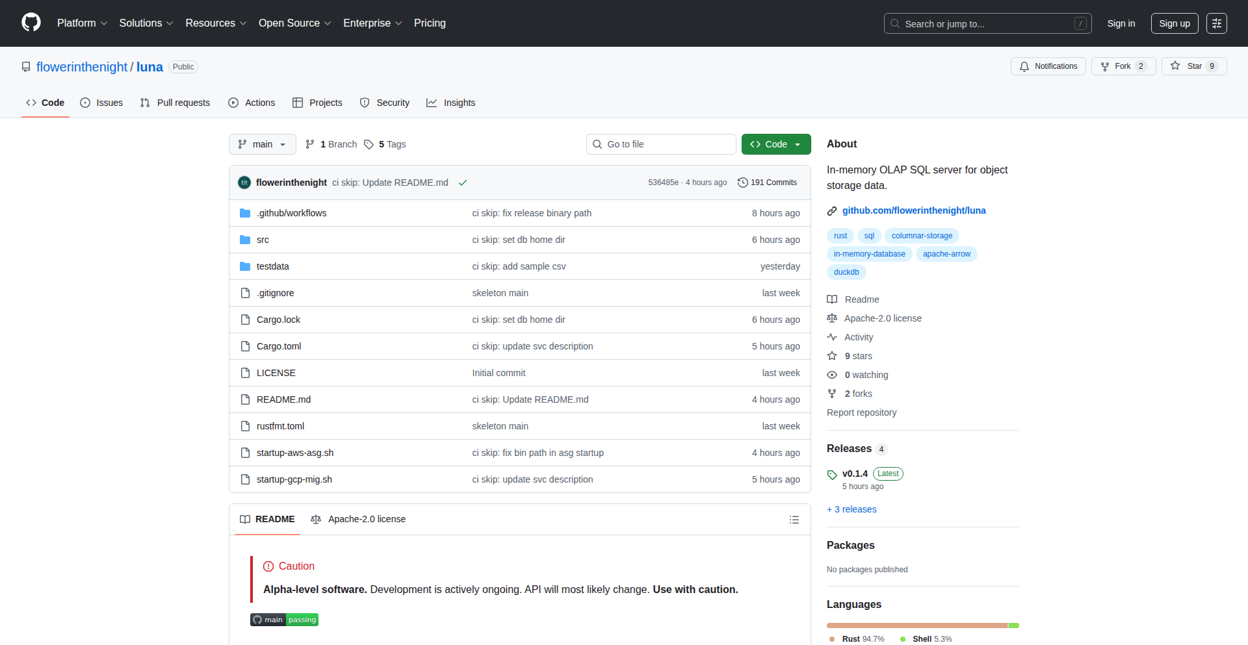Screen dimensions: 1248x645
Task: Open the startup-aws-asg.sh file
Action: (x=295, y=453)
